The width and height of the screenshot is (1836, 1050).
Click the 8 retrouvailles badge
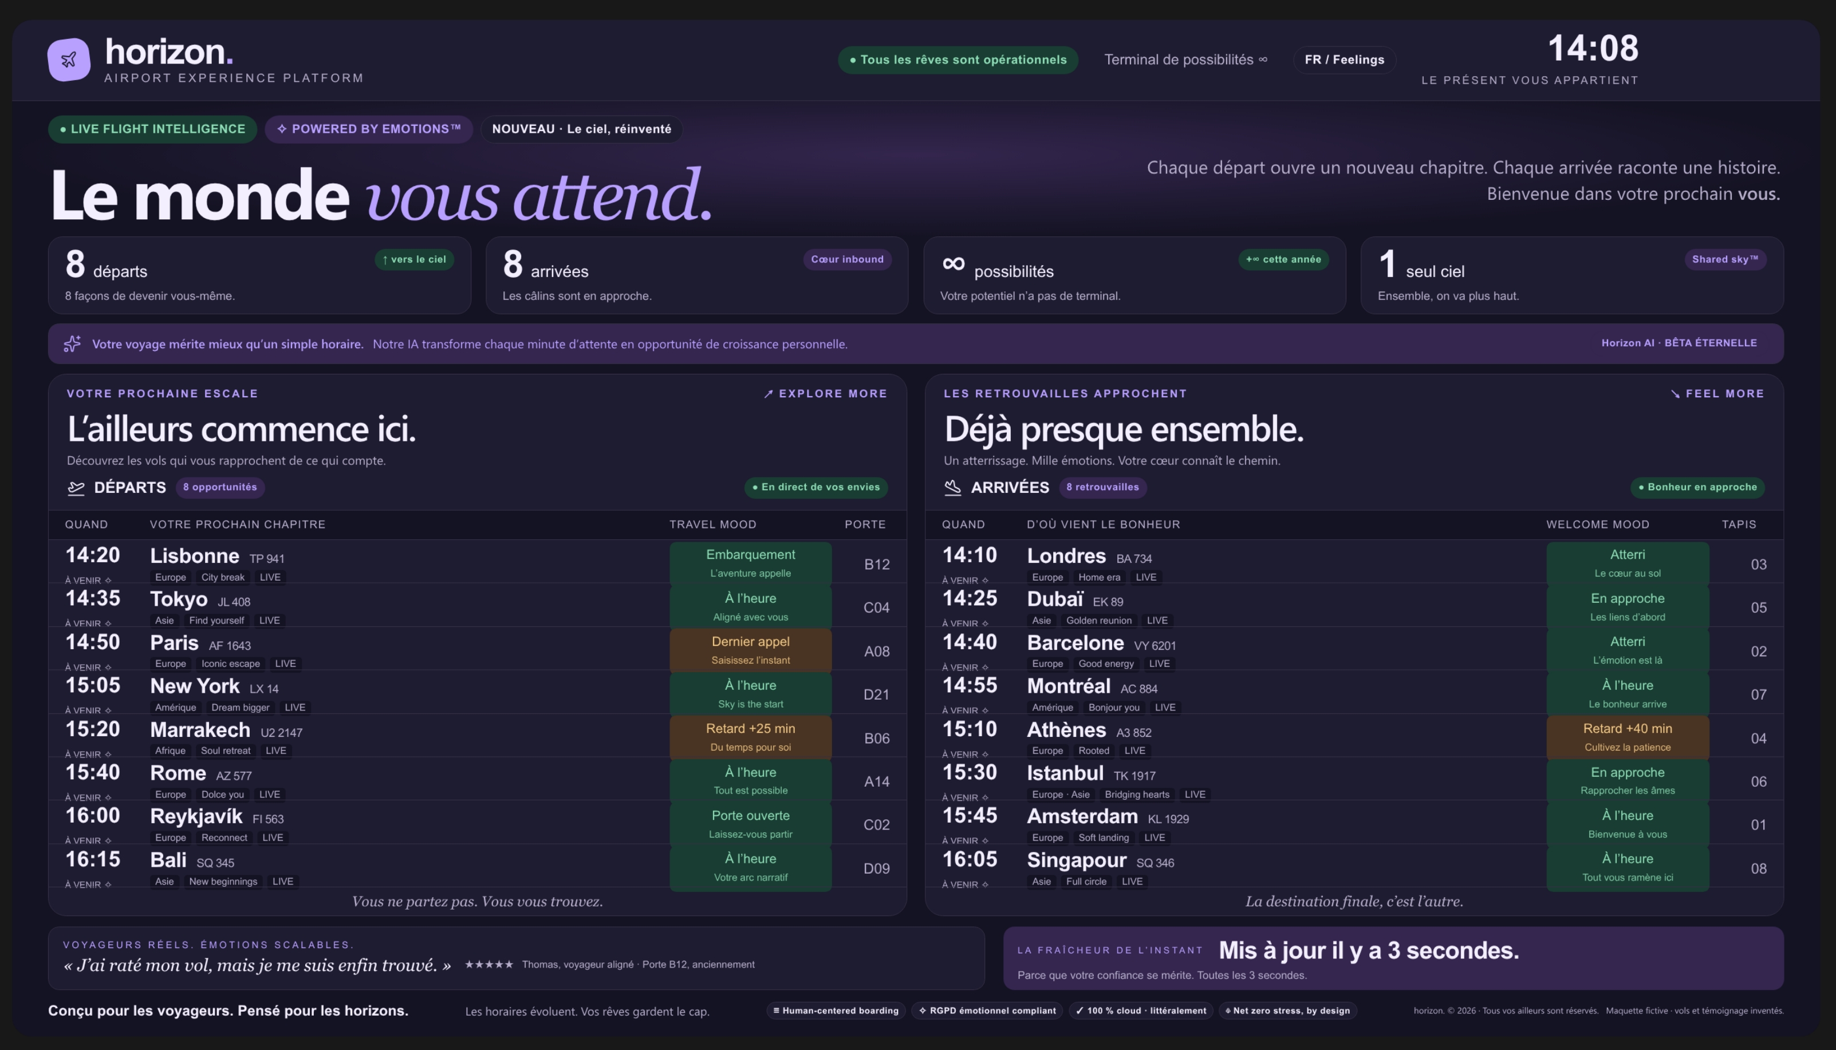(x=1102, y=488)
